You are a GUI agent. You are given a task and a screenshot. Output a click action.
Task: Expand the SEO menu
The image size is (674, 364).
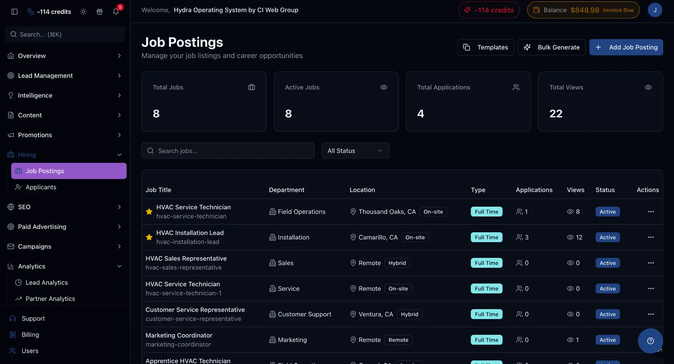click(65, 207)
